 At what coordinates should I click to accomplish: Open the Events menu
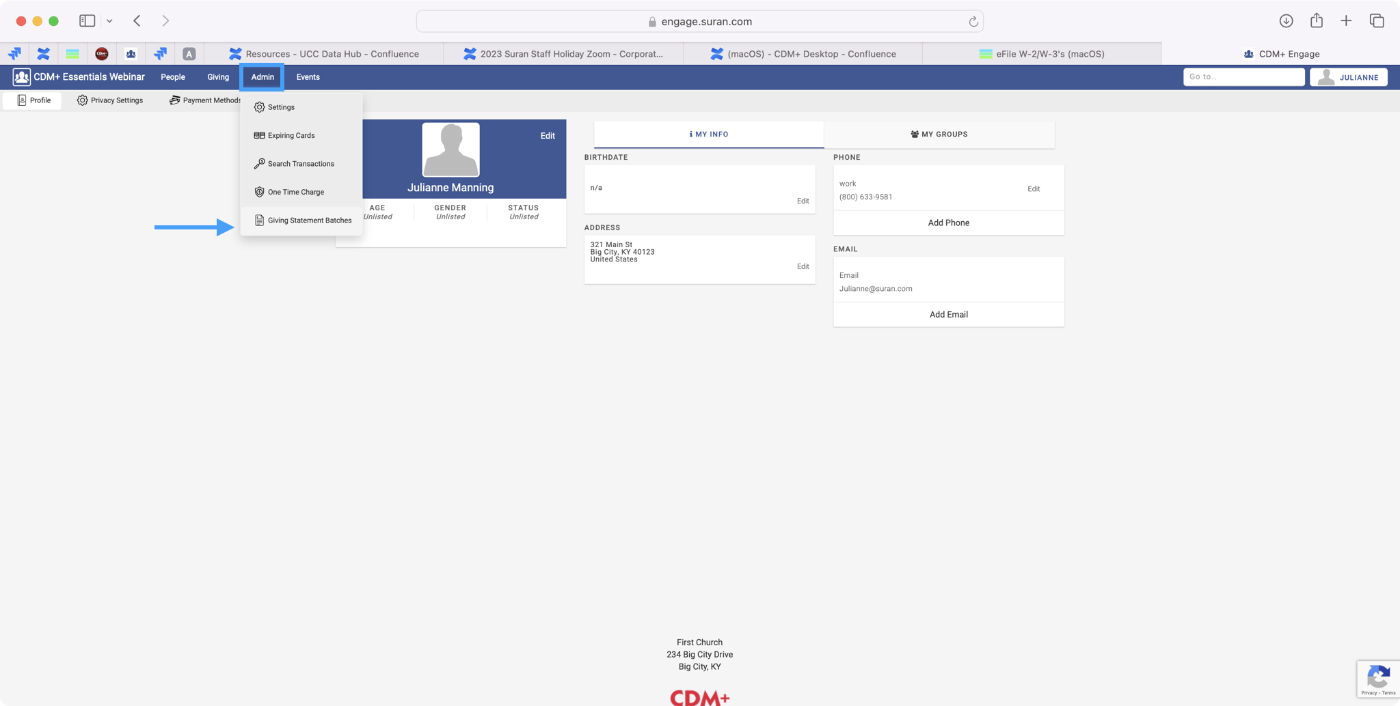coord(308,77)
